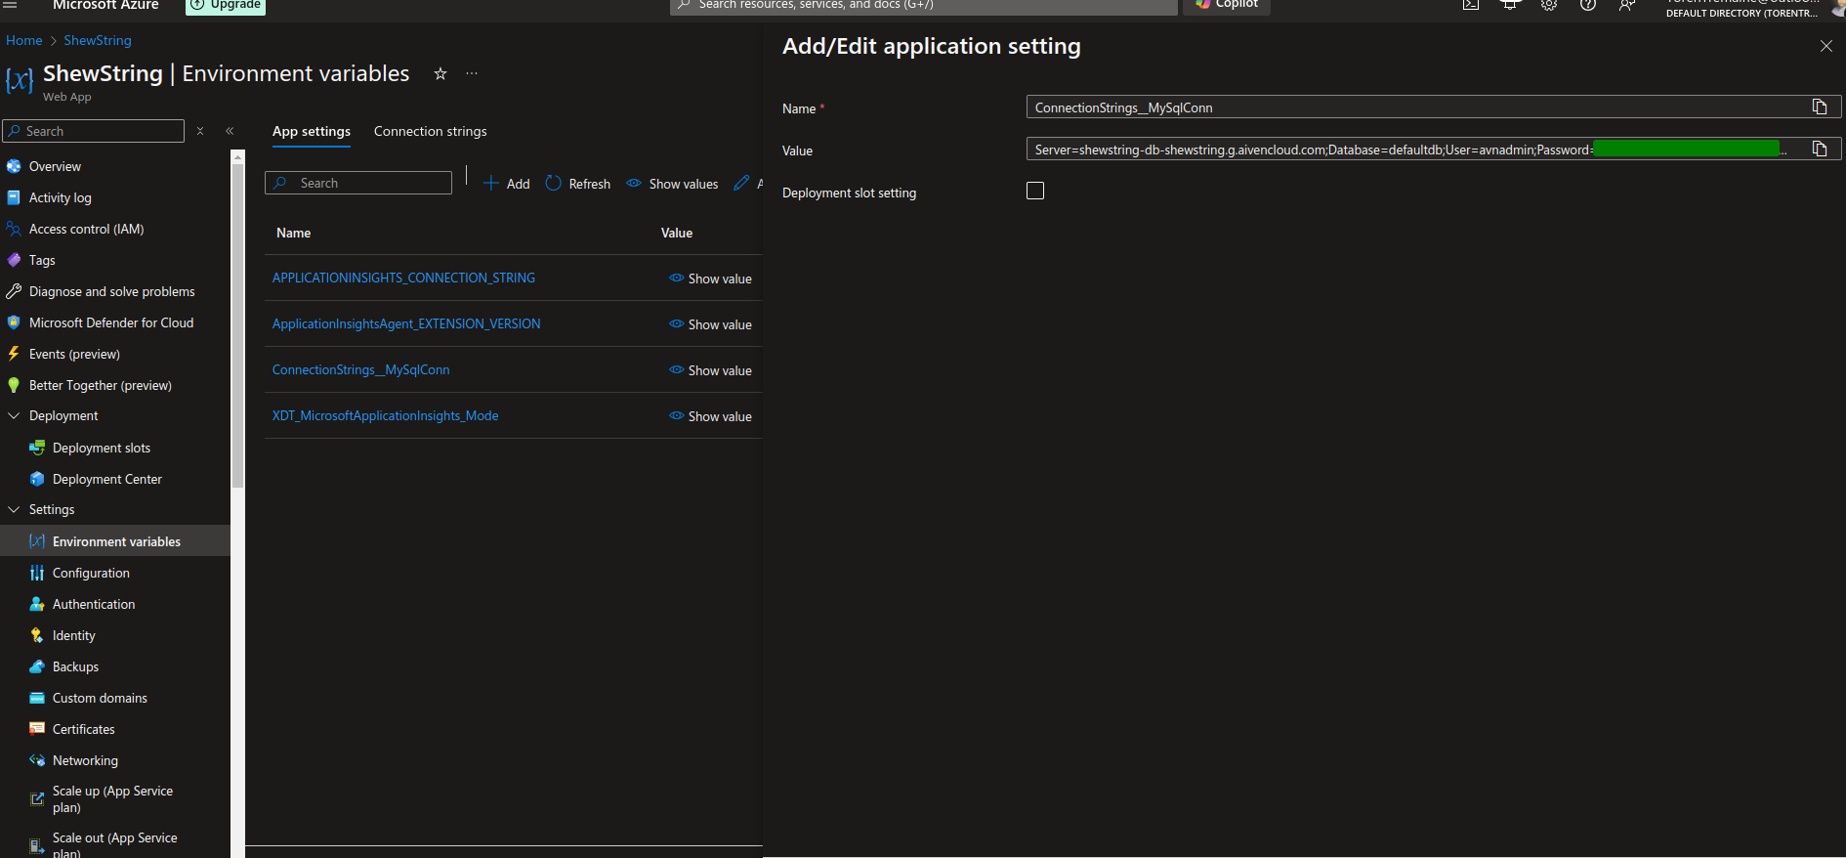Open the notifications icon in the top bar

[x=1510, y=5]
